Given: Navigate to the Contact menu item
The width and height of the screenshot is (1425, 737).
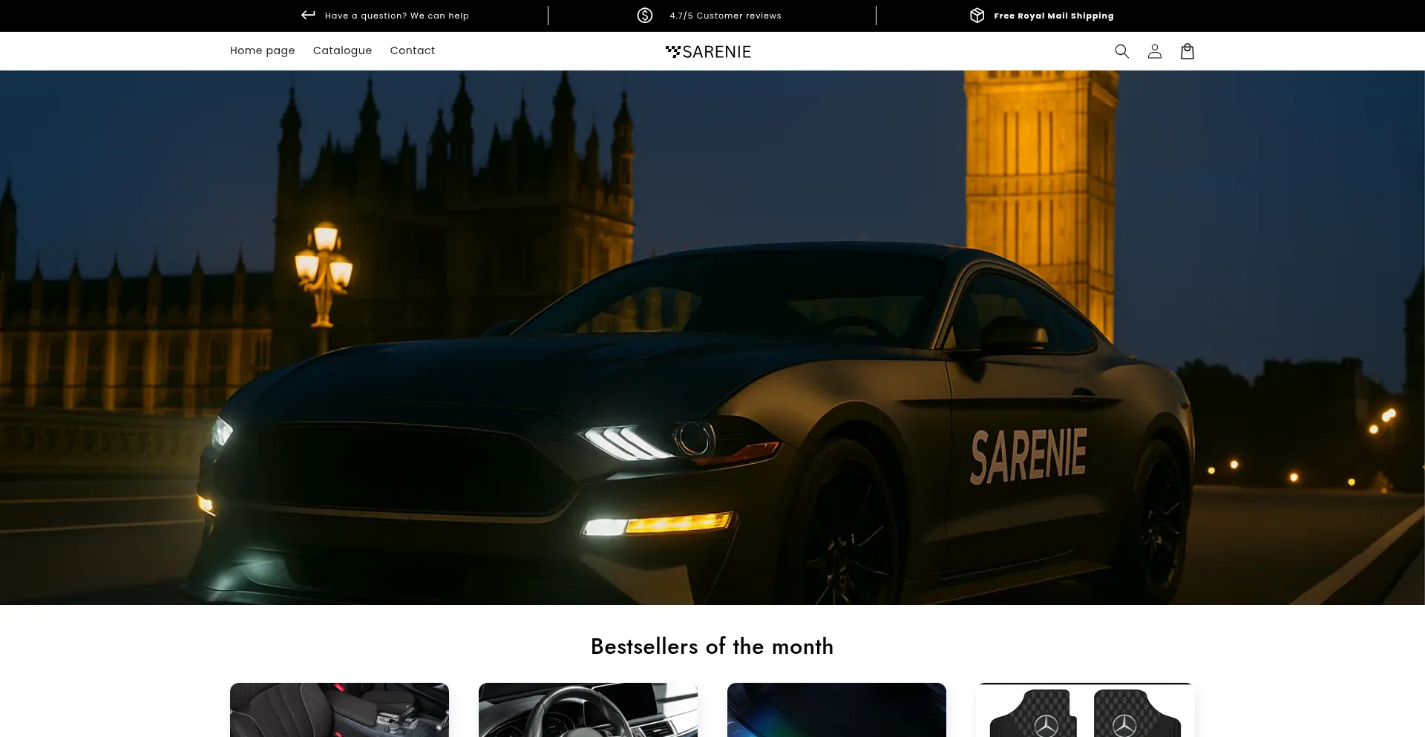Looking at the screenshot, I should (412, 50).
